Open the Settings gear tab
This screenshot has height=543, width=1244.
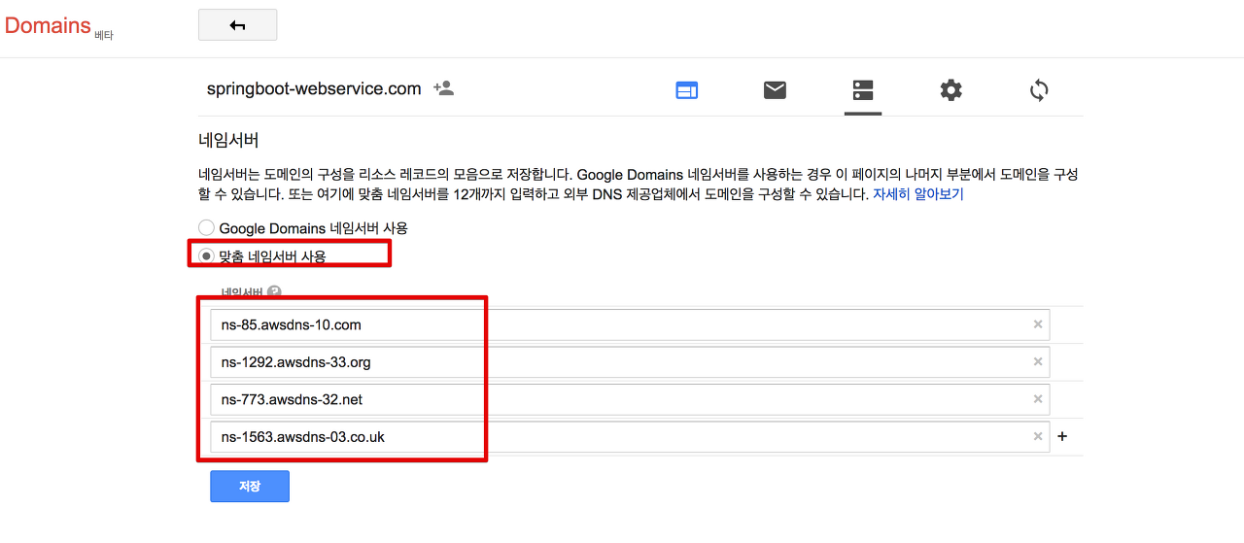click(x=950, y=90)
